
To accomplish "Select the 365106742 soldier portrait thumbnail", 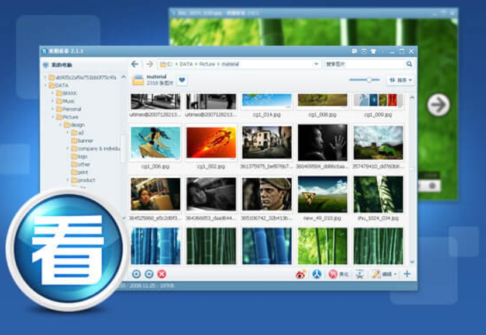I will pyautogui.click(x=267, y=194).
